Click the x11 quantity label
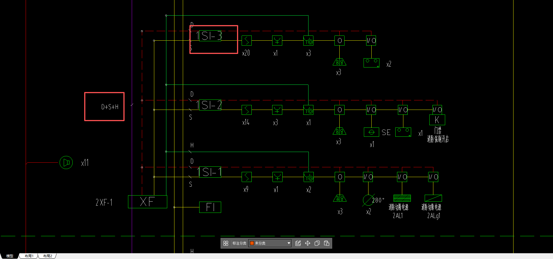 coord(85,163)
